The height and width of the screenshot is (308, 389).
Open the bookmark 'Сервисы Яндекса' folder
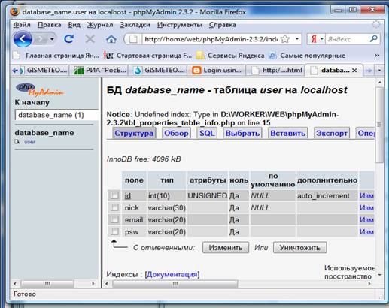230,56
